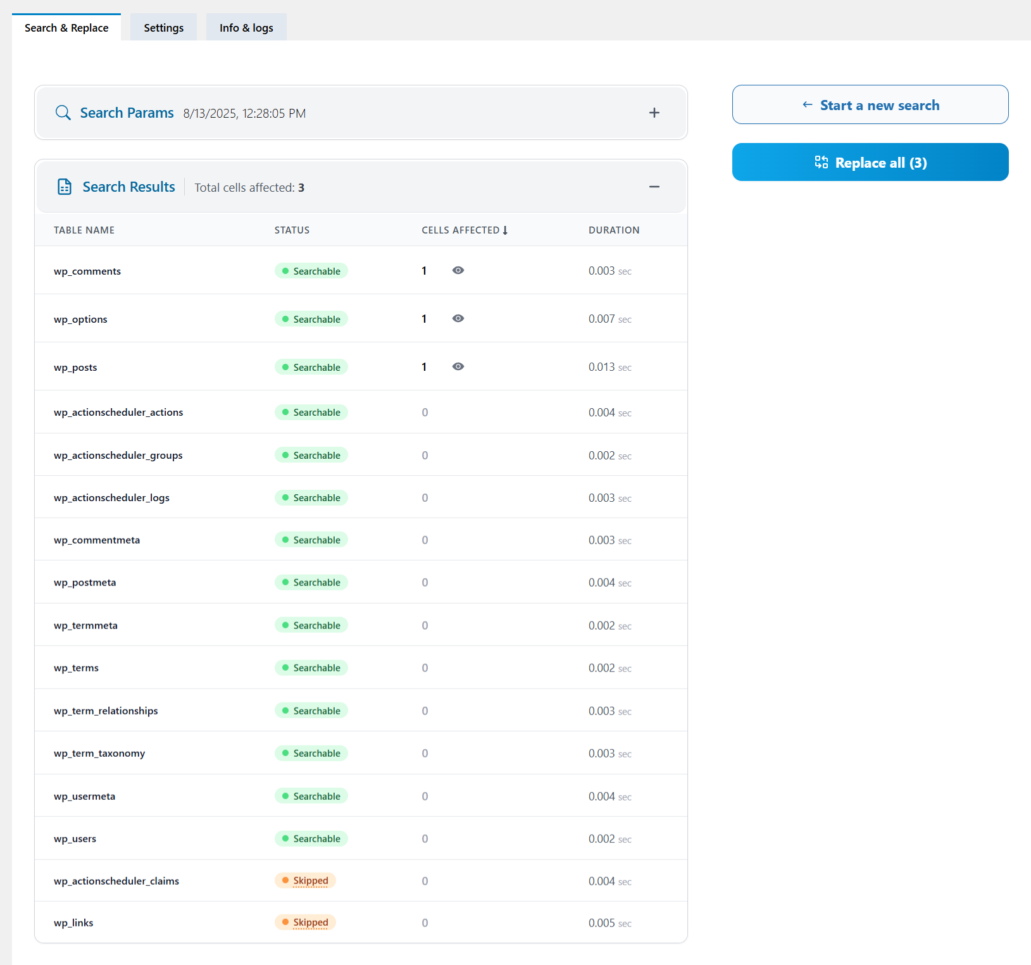Show the matched cell for wp_options
This screenshot has width=1031, height=965.
458,318
